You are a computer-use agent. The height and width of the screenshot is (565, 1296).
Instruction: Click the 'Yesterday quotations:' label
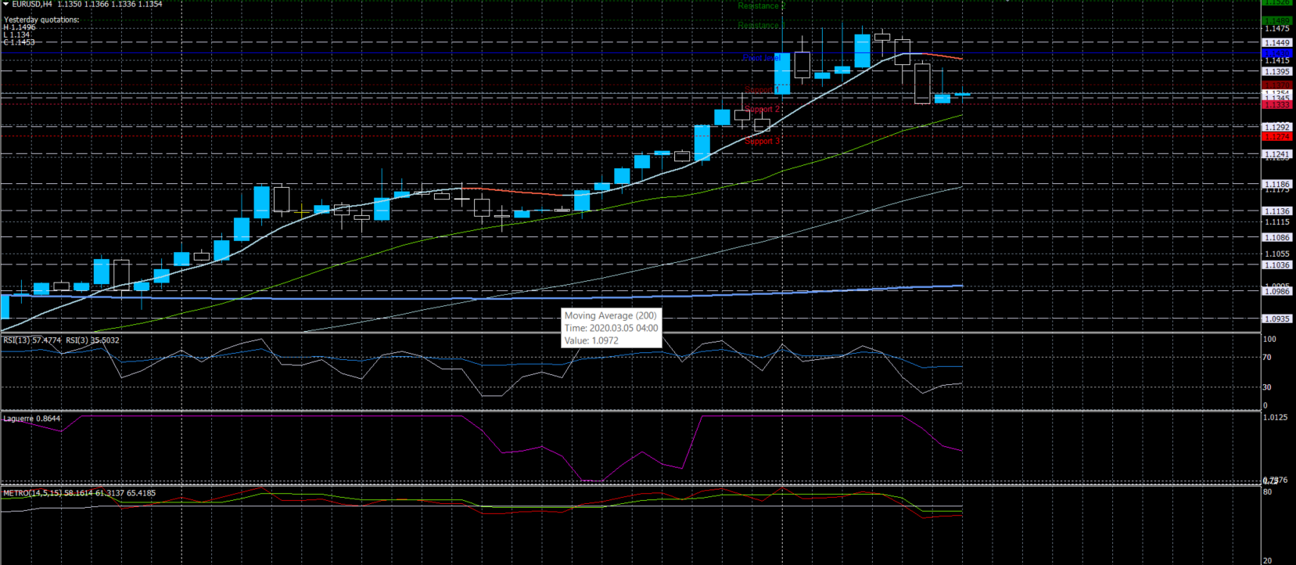(x=41, y=20)
